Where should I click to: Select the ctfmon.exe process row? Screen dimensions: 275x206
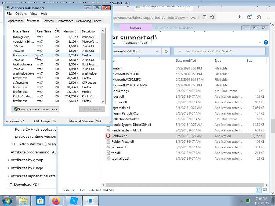coord(56,83)
